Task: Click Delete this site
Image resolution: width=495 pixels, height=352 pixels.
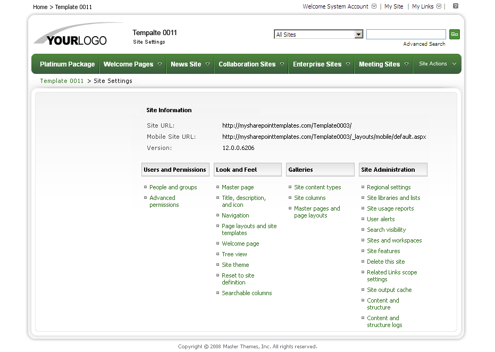Action: point(385,261)
